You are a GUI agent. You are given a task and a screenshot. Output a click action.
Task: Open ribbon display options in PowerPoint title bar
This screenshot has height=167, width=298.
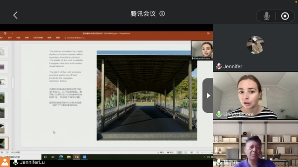click(208, 33)
